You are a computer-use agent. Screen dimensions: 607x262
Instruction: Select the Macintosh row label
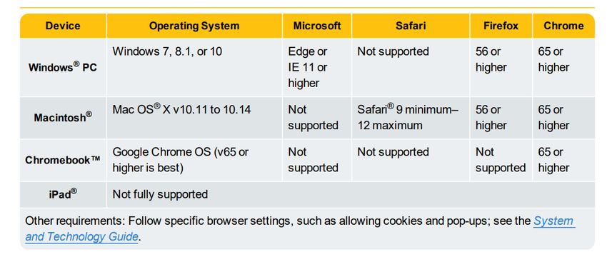tap(63, 118)
